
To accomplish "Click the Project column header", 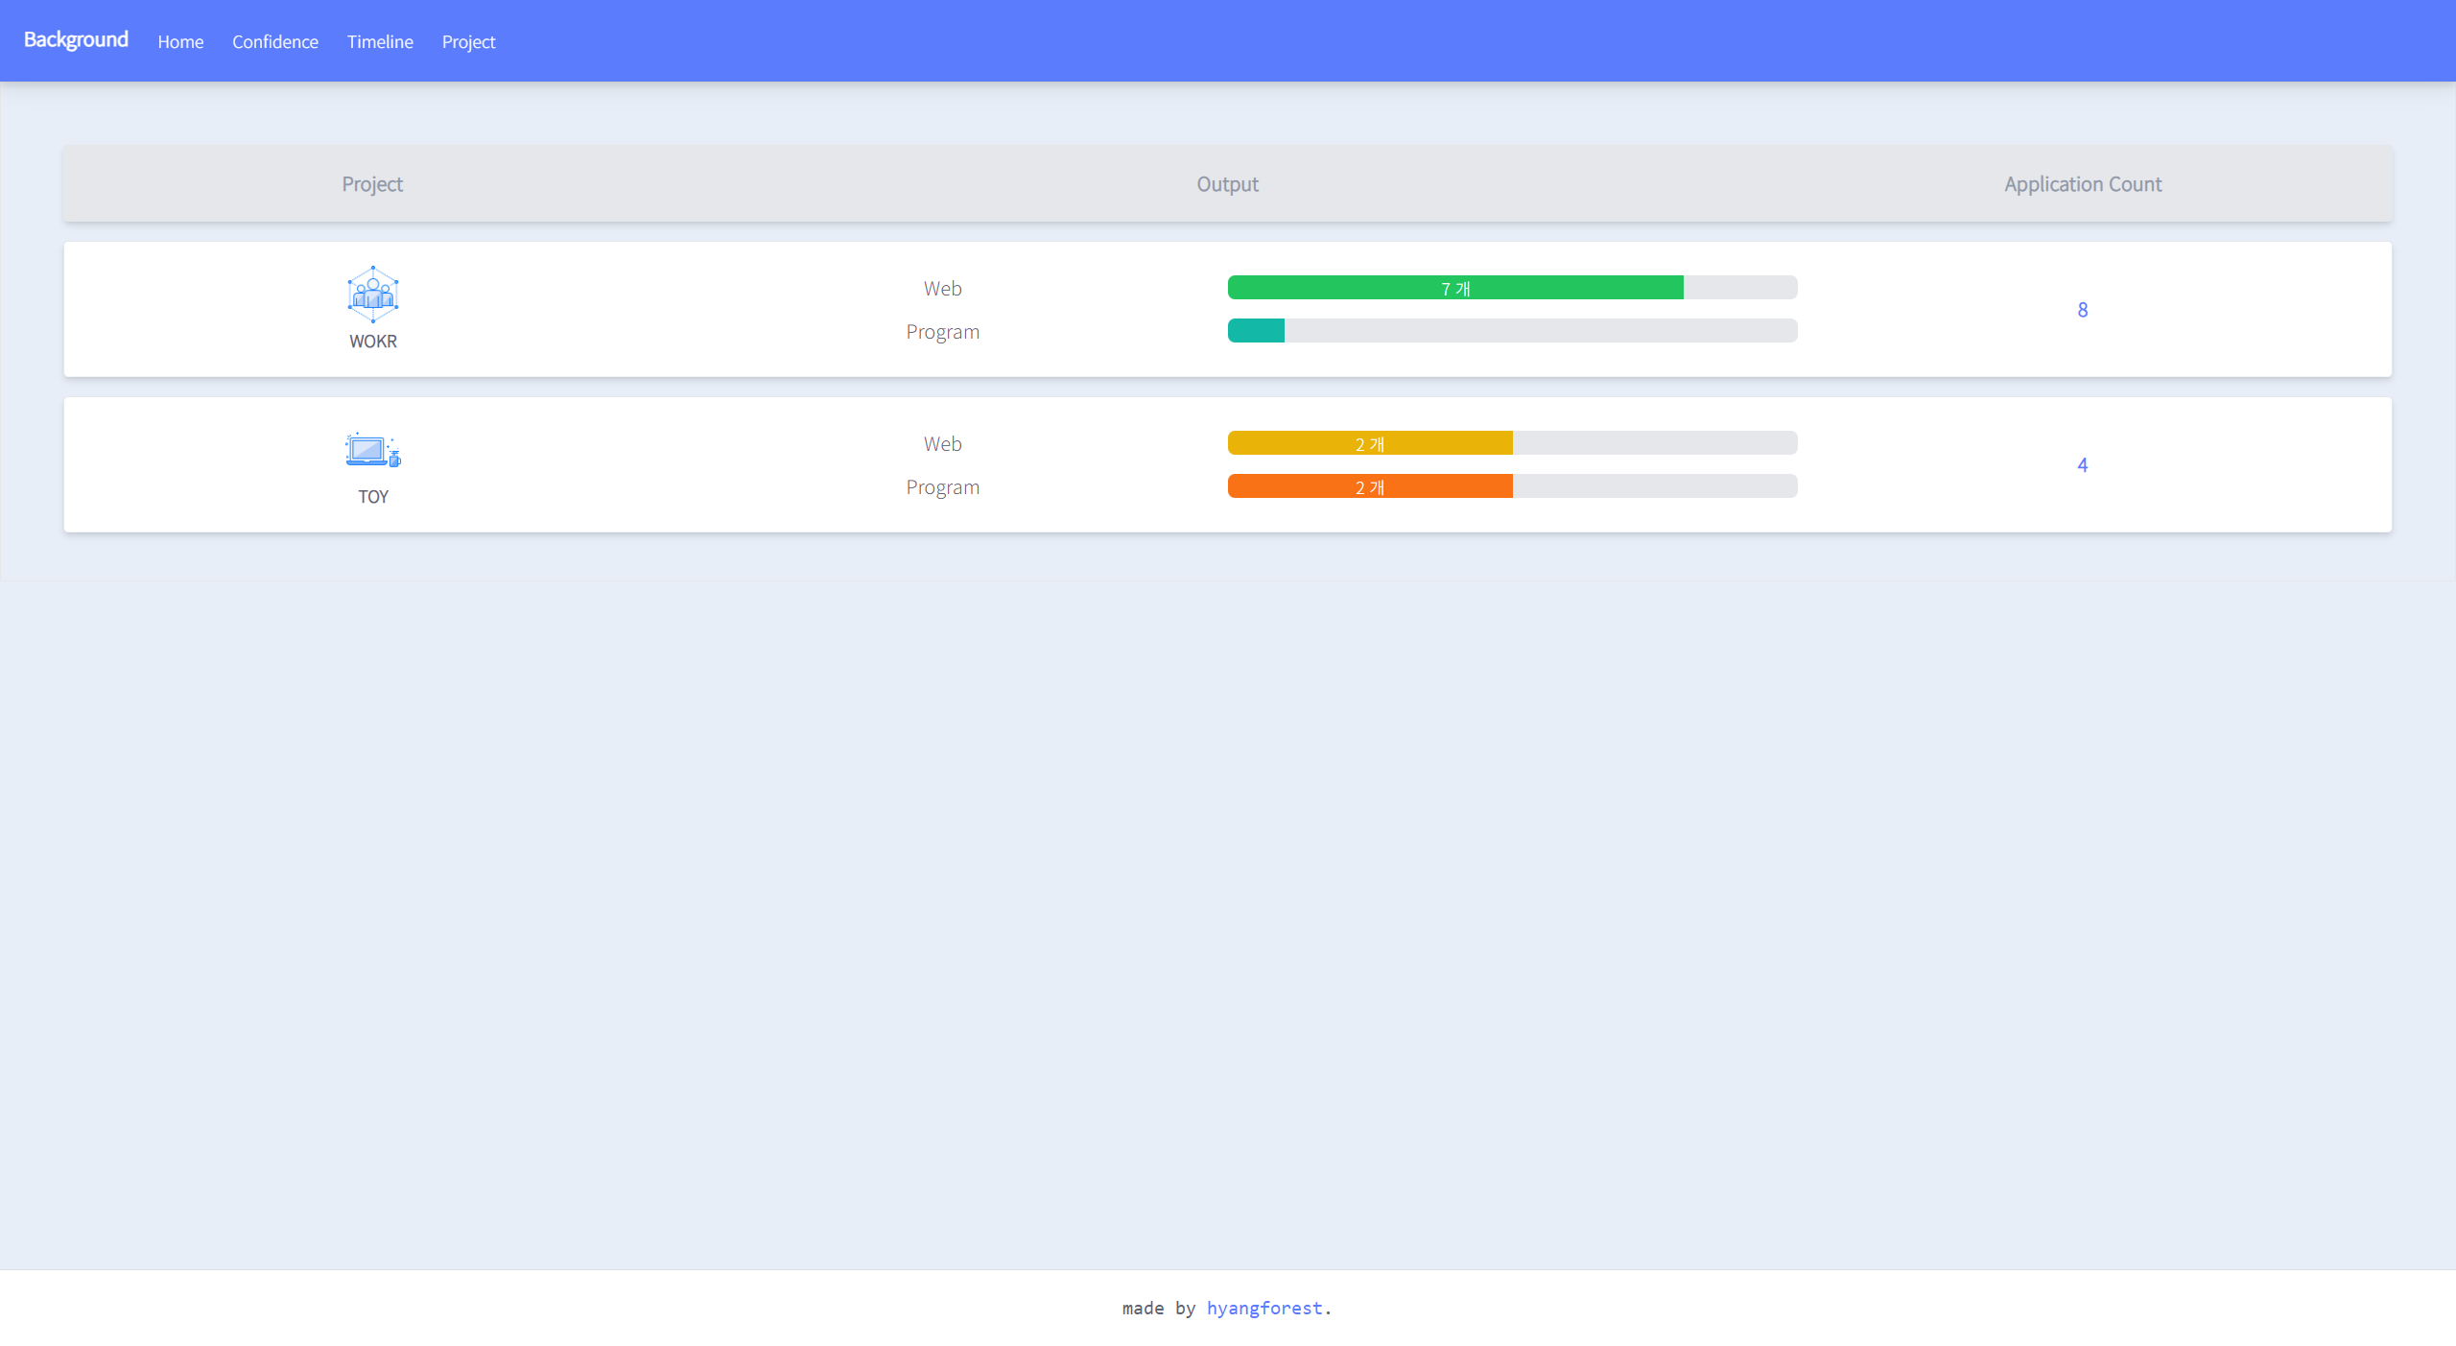I will tap(372, 184).
